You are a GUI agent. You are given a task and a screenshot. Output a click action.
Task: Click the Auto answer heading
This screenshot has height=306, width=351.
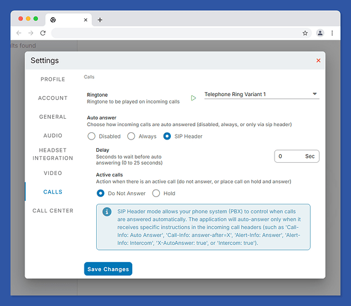pyautogui.click(x=102, y=118)
